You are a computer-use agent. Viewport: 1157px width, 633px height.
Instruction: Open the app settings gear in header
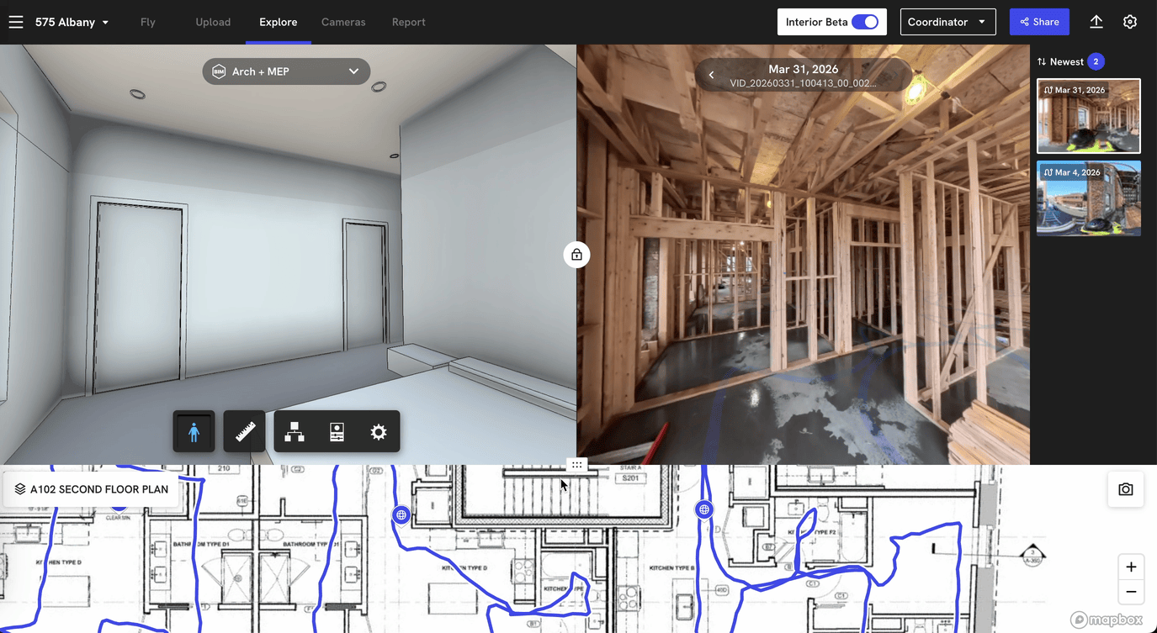(1130, 22)
